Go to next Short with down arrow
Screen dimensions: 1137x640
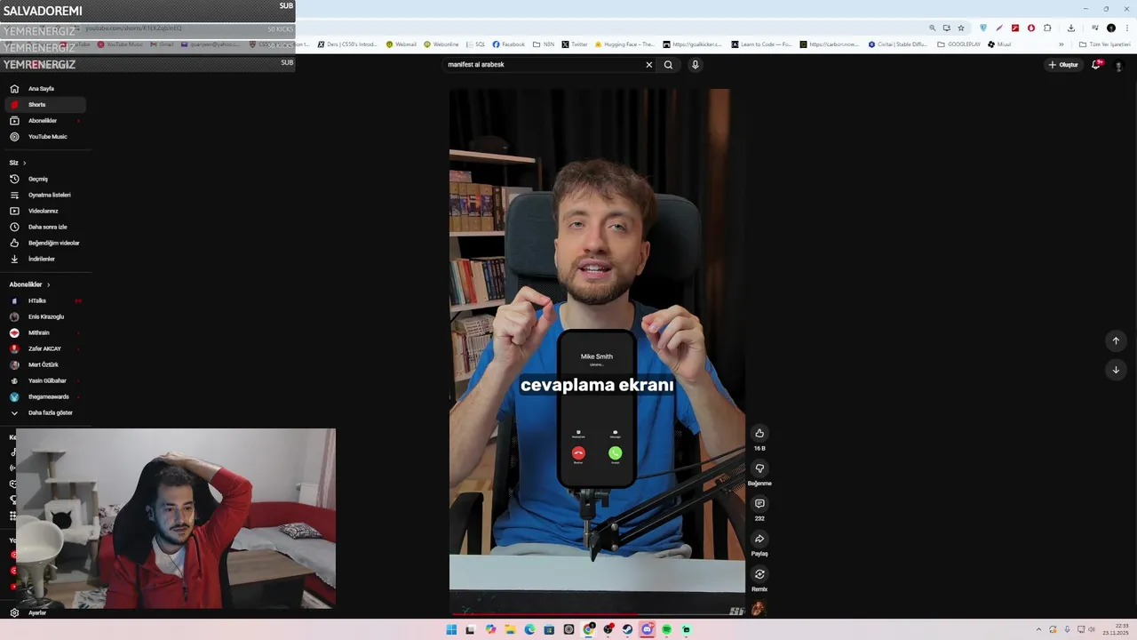[x=1116, y=370]
